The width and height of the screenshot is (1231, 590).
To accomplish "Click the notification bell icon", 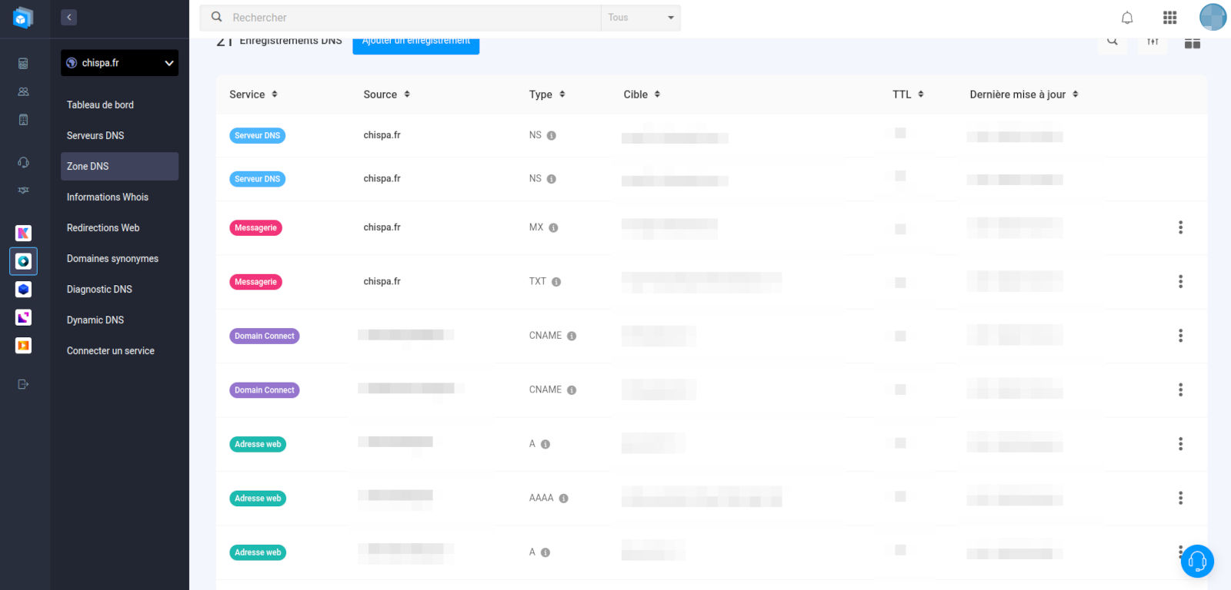I will click(x=1127, y=18).
